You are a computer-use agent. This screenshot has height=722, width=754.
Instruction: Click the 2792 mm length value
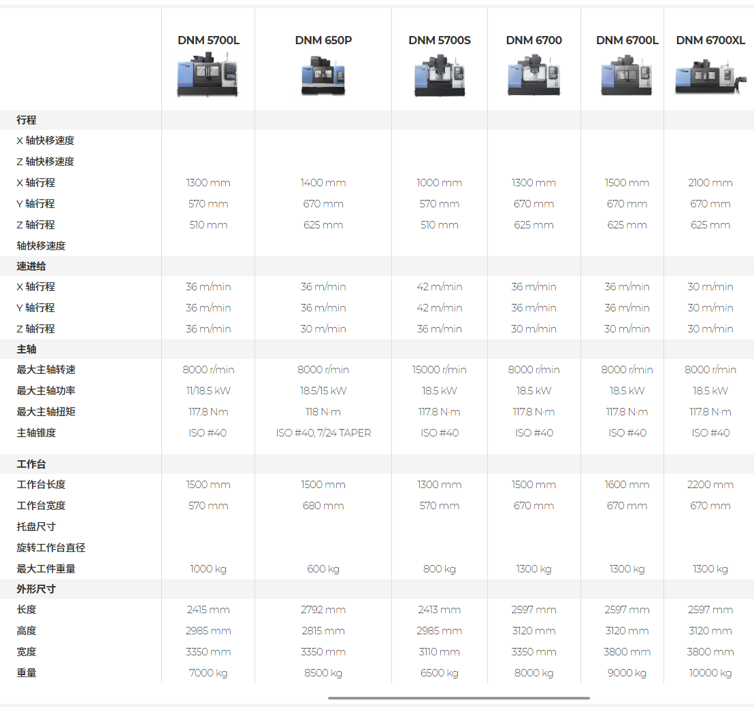323,610
